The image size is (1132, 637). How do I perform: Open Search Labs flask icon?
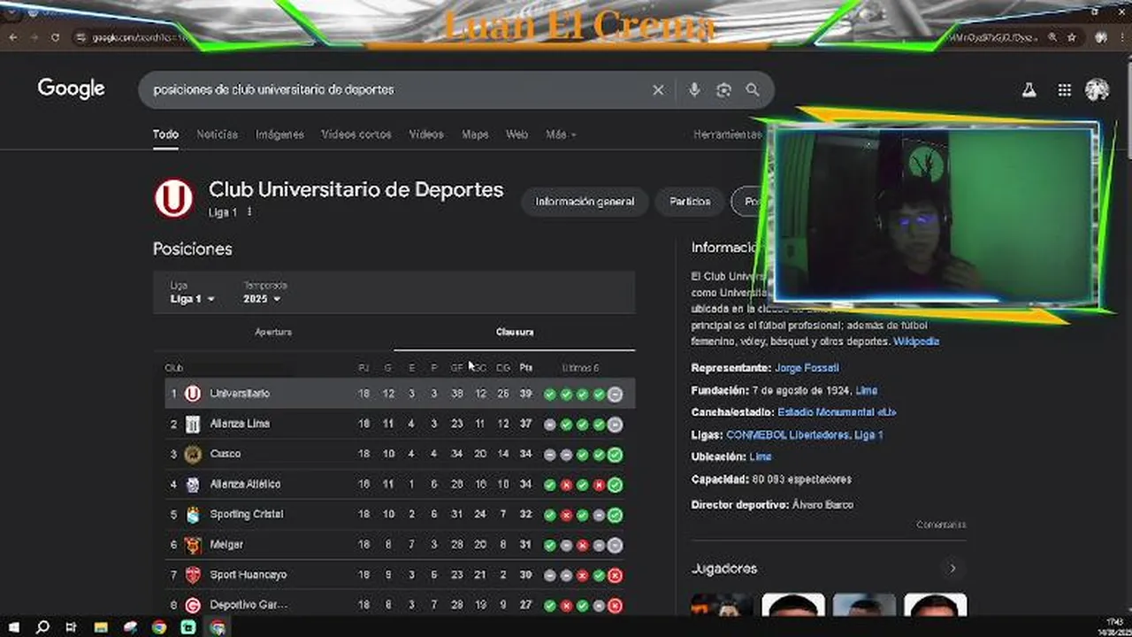pyautogui.click(x=1029, y=89)
